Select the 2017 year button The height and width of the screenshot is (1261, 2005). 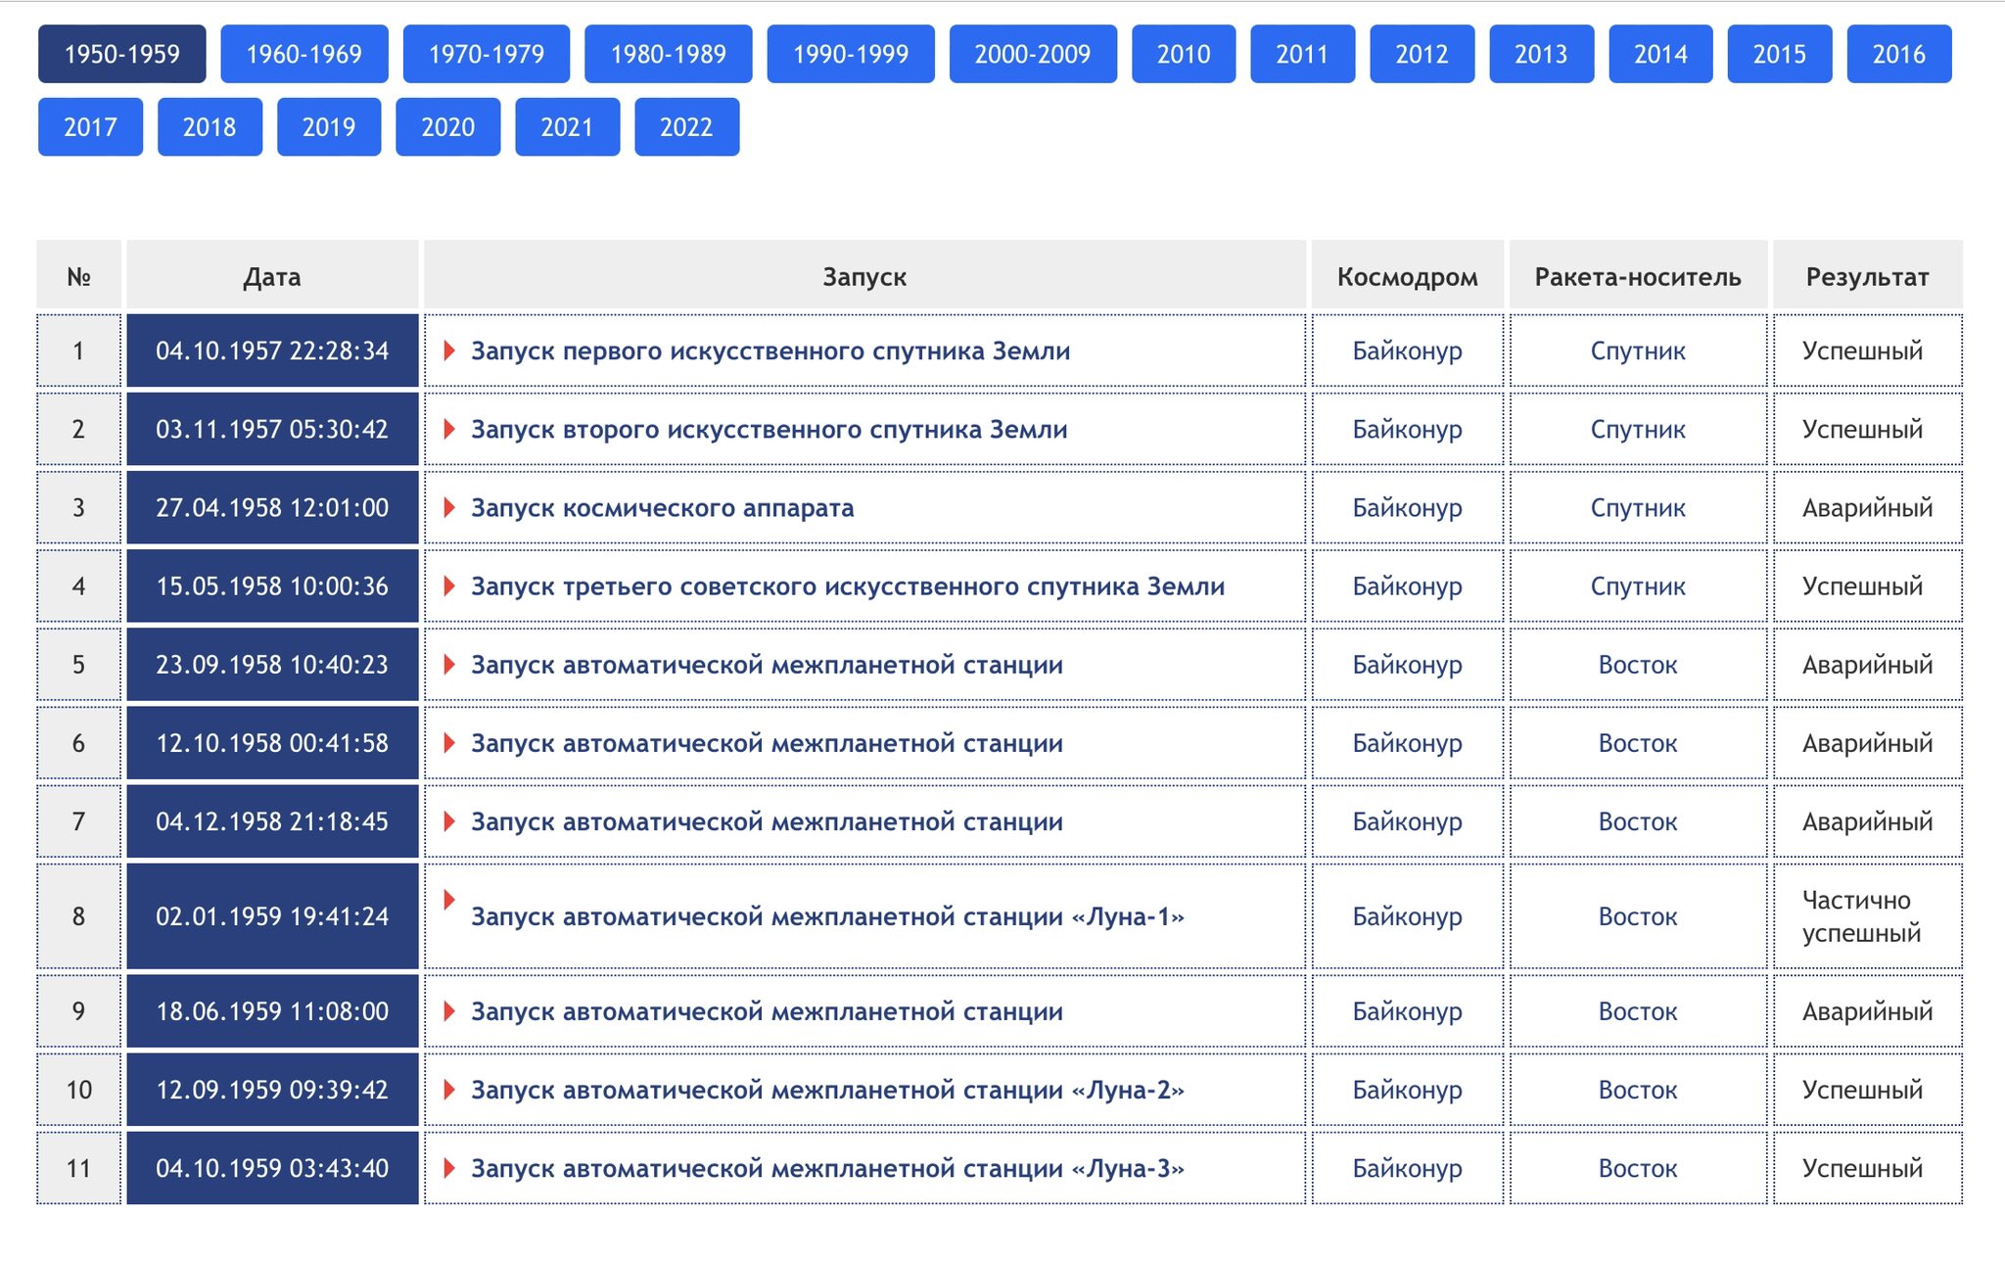pyautogui.click(x=90, y=126)
